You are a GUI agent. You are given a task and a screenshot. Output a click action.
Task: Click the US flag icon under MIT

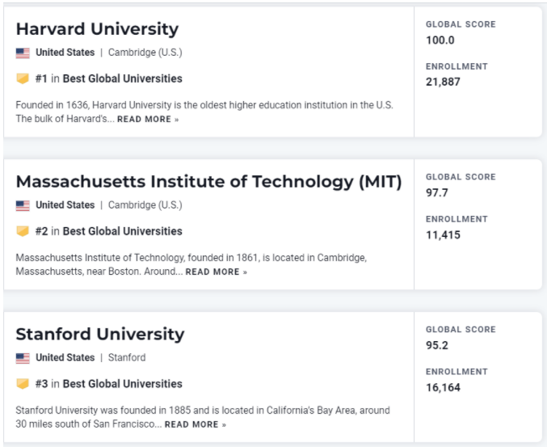[x=23, y=205]
